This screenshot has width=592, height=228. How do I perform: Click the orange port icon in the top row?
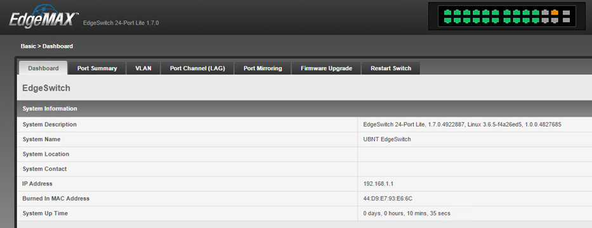(x=555, y=13)
